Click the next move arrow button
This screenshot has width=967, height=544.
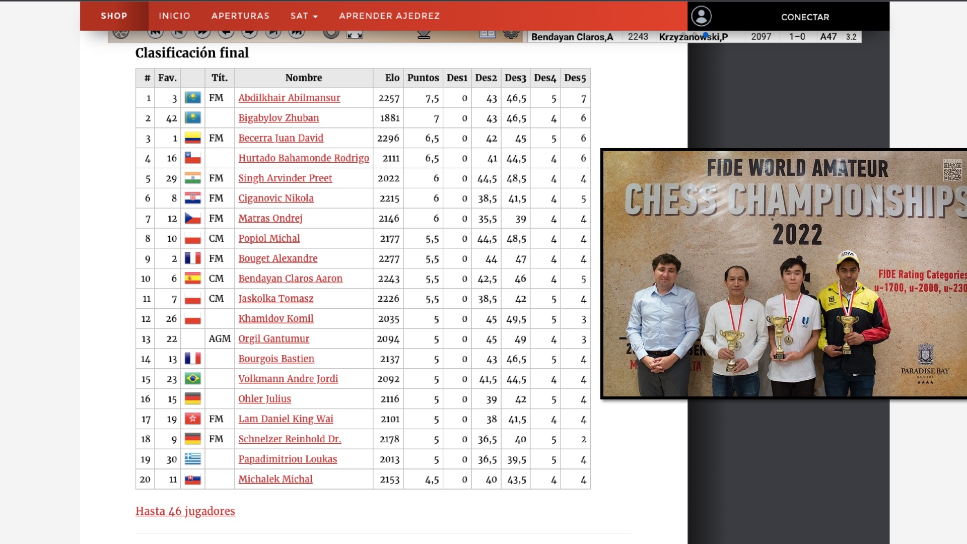[249, 33]
